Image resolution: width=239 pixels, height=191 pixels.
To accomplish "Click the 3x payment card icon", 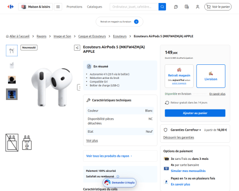I will (167, 159).
